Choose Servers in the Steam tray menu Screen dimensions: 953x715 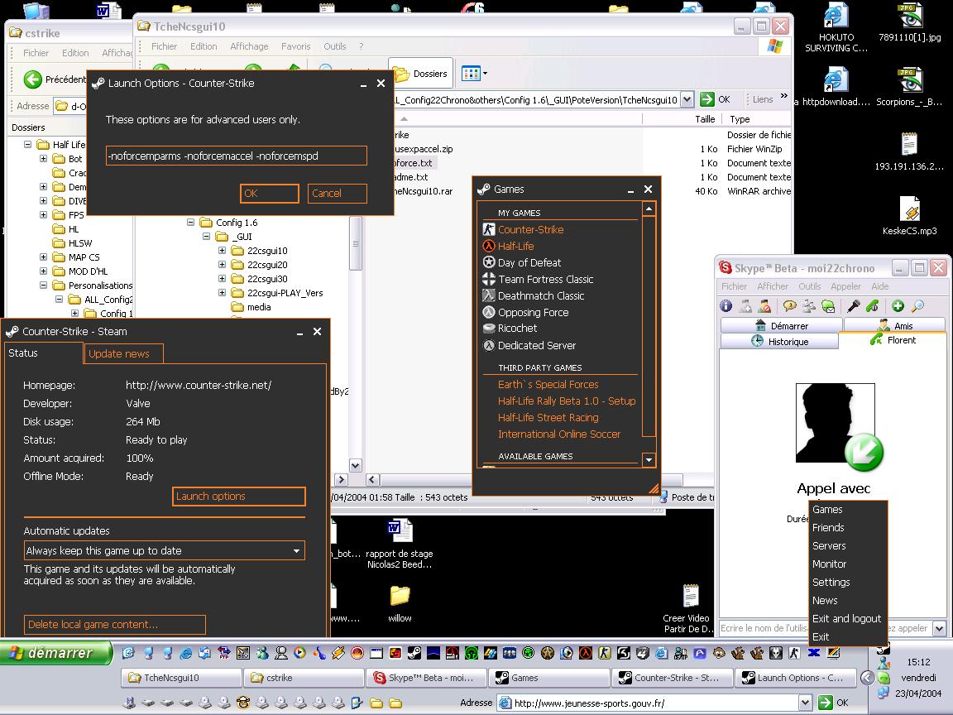[829, 546]
